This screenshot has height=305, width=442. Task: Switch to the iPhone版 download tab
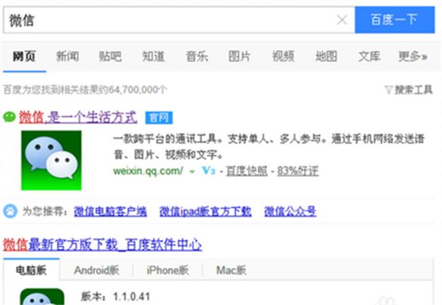click(x=167, y=270)
